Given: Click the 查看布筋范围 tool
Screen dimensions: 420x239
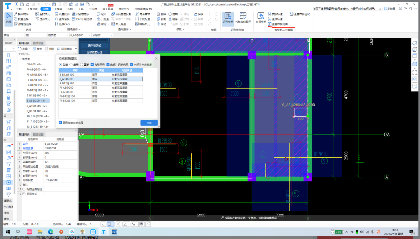Looking at the screenshot, I should [278, 24].
